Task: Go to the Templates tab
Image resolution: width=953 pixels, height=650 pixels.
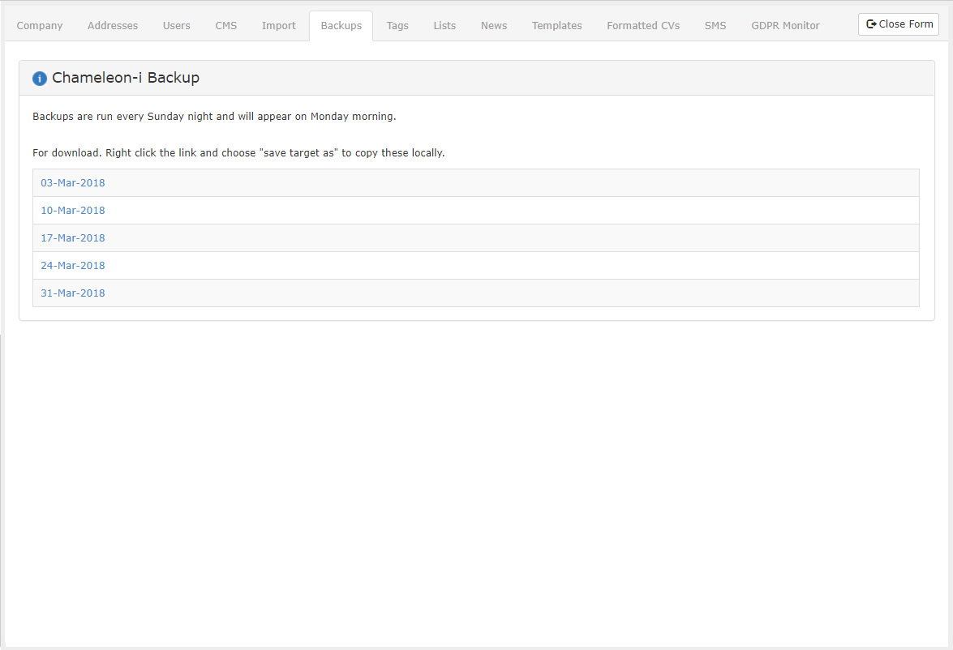Action: pyautogui.click(x=556, y=25)
